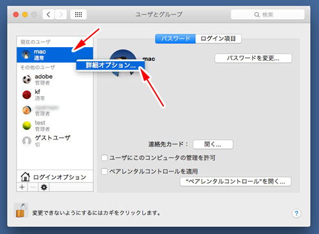Click the mac penguin avatar in the list
Screen dimensions: 319x234
pos(26,55)
